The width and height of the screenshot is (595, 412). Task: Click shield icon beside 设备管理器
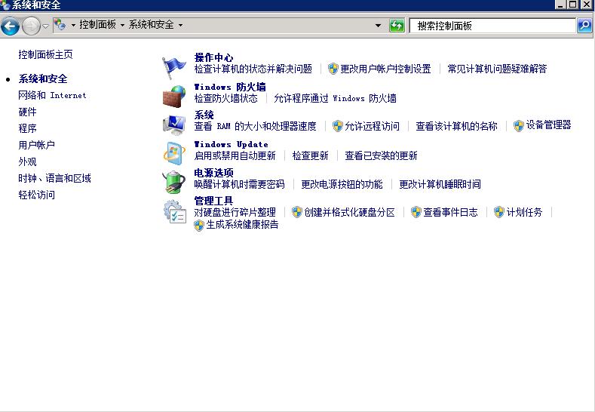519,126
